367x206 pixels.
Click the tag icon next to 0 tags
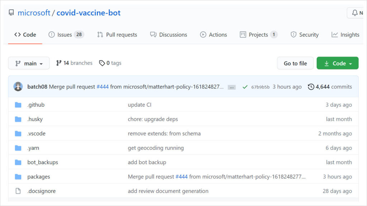click(x=102, y=63)
